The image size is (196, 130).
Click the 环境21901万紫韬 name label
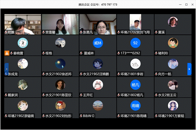click(171, 116)
